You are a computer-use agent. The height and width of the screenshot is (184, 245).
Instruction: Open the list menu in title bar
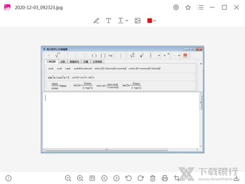tap(200, 7)
